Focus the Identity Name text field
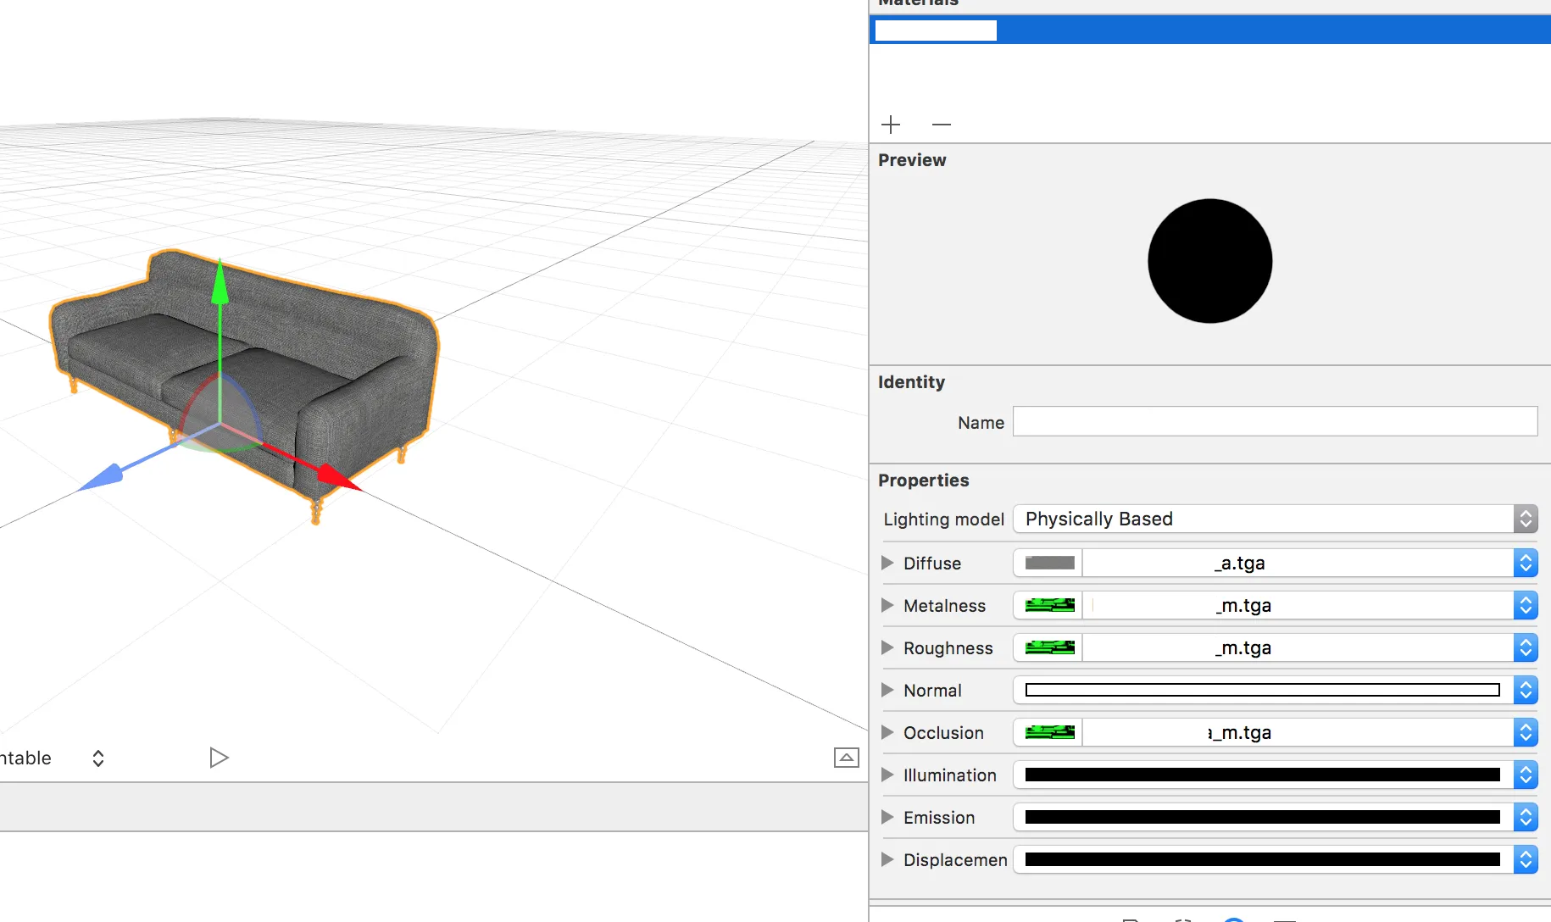Image resolution: width=1551 pixels, height=922 pixels. point(1276,421)
